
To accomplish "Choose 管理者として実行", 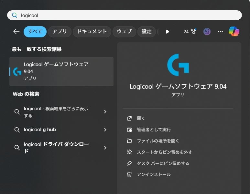I will pyautogui.click(x=154, y=130).
